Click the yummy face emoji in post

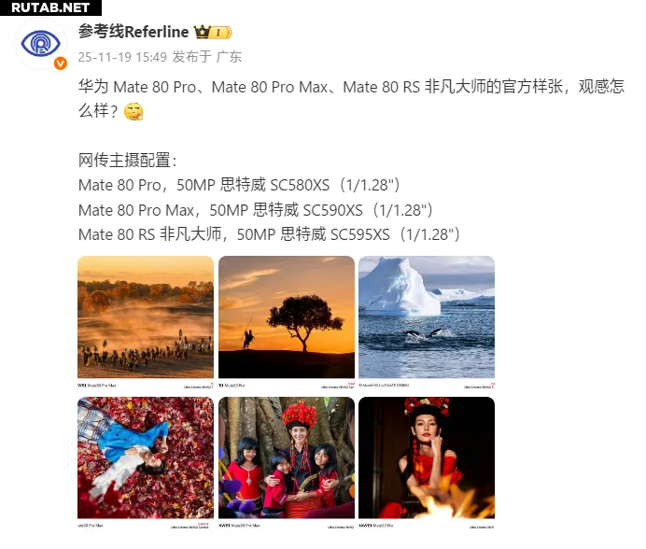tap(133, 111)
